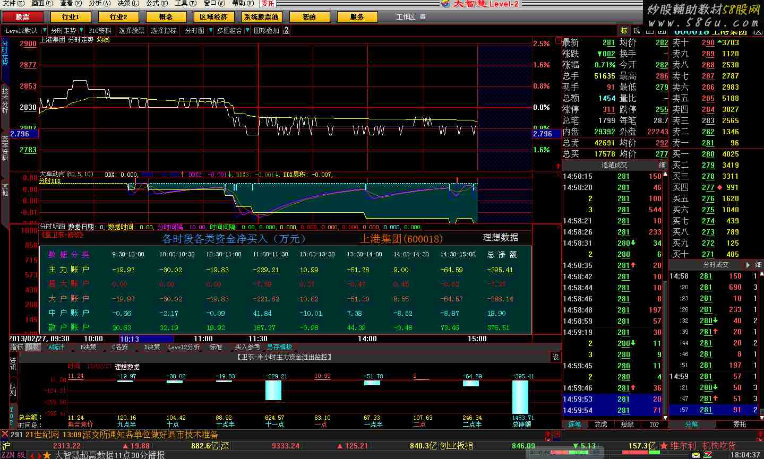Switch to the C各资 indicator tab
The height and width of the screenshot is (459, 764).
pos(120,347)
